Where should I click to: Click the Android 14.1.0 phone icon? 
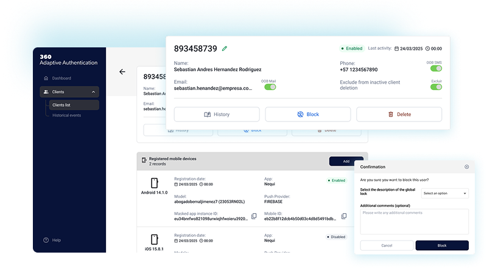(154, 182)
